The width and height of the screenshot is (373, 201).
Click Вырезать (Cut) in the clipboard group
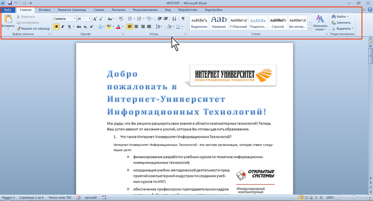pos(26,17)
